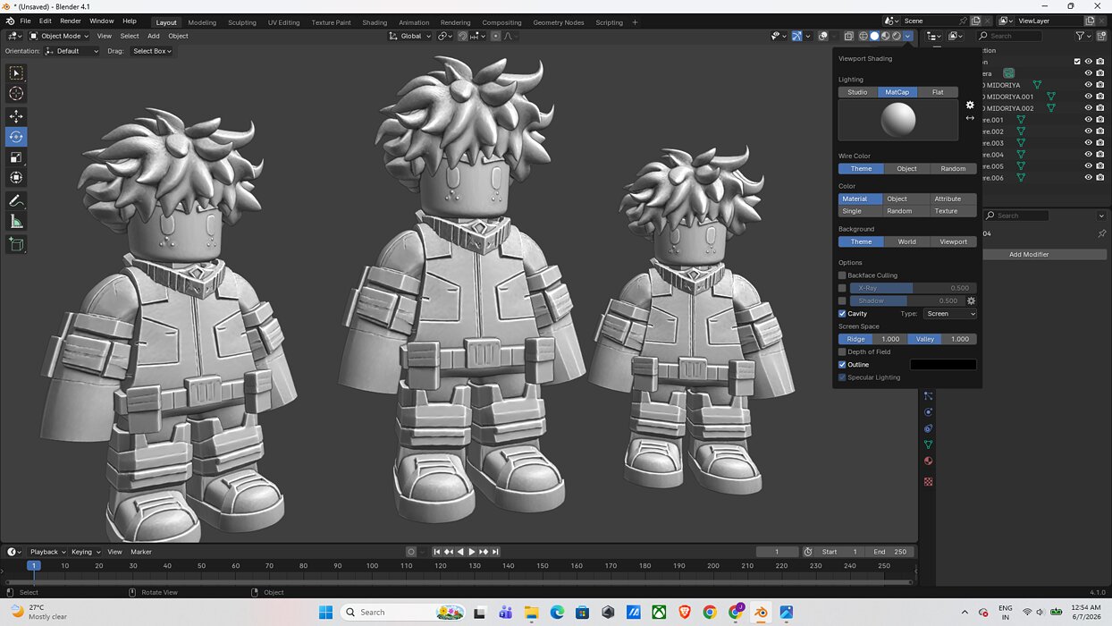Open the outliner filter dropdown
The width and height of the screenshot is (1112, 626).
(x=1083, y=36)
